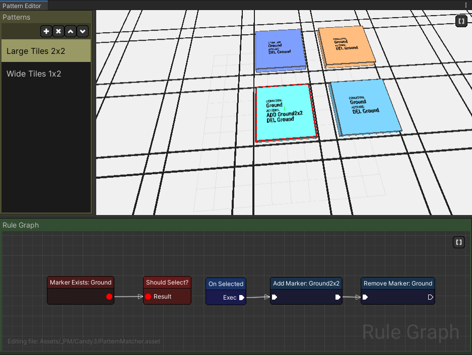Move the pattern down with the down arrow

coord(83,31)
